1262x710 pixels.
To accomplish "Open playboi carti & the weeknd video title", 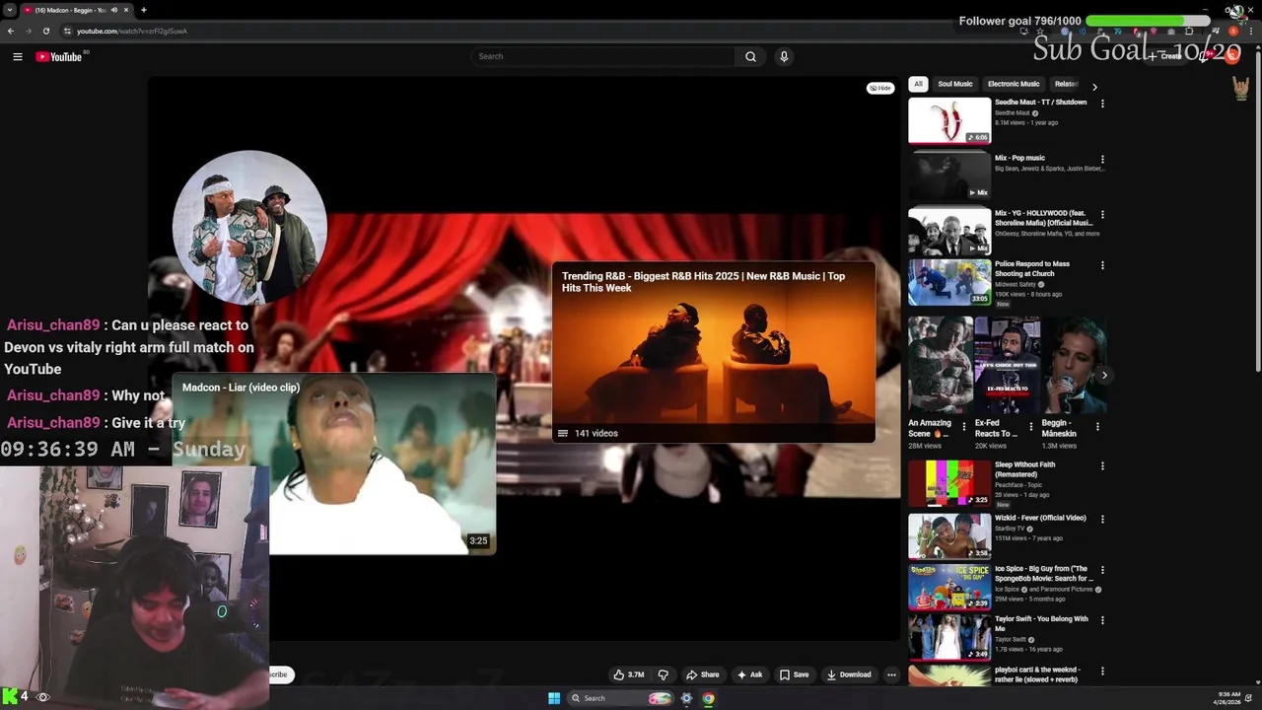I will tap(1037, 674).
